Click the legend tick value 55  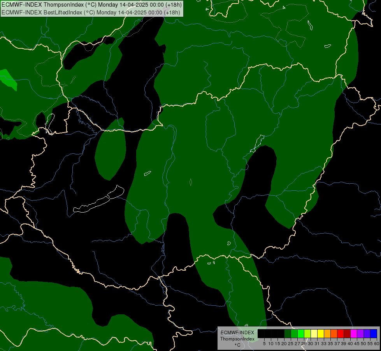(x=370, y=344)
